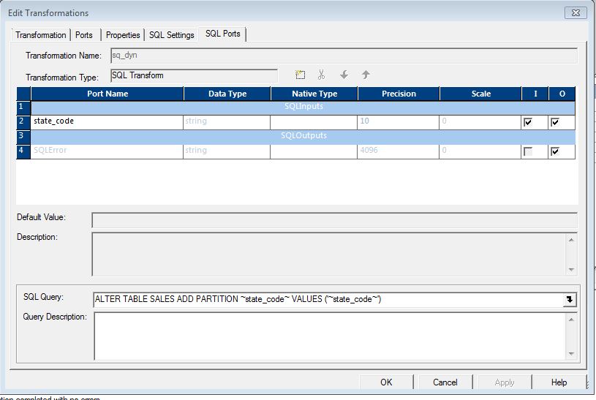The height and width of the screenshot is (400, 596).
Task: Select the SQL Ports tab
Action: [x=223, y=34]
